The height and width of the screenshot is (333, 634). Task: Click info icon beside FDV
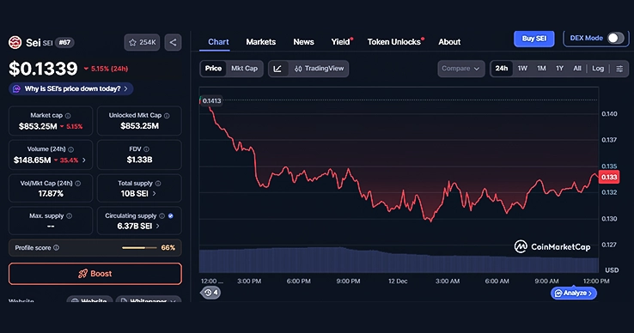tap(146, 149)
